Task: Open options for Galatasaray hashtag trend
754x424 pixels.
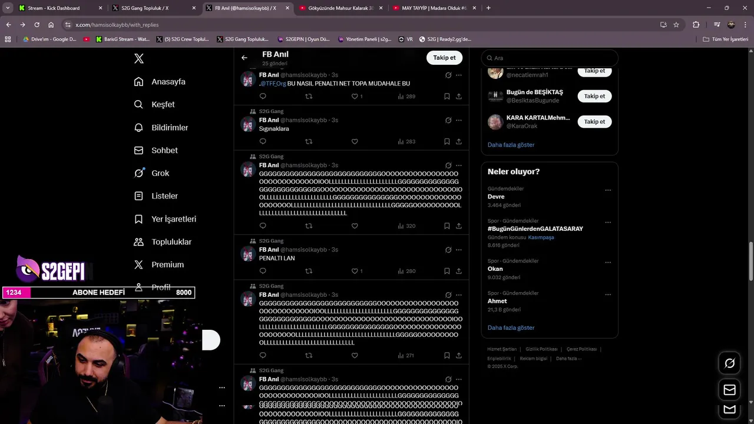Action: 608,223
